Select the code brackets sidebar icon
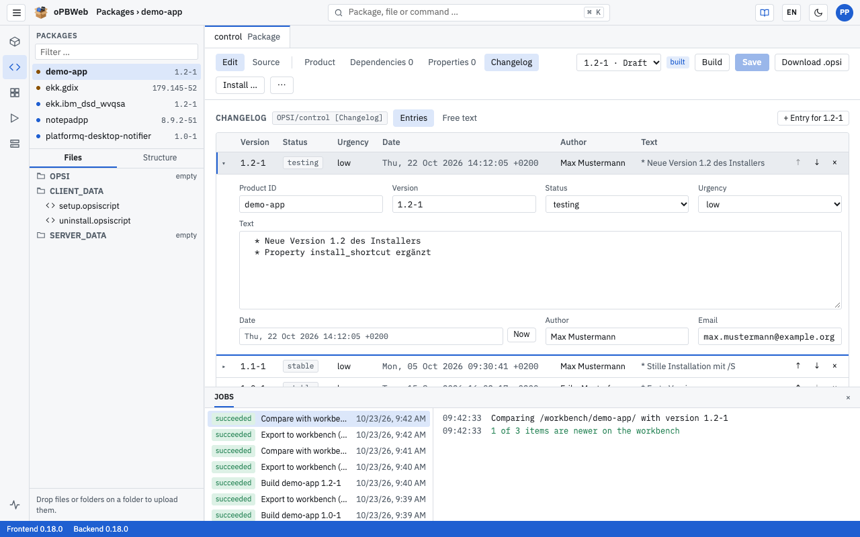The height and width of the screenshot is (537, 860). pos(15,67)
